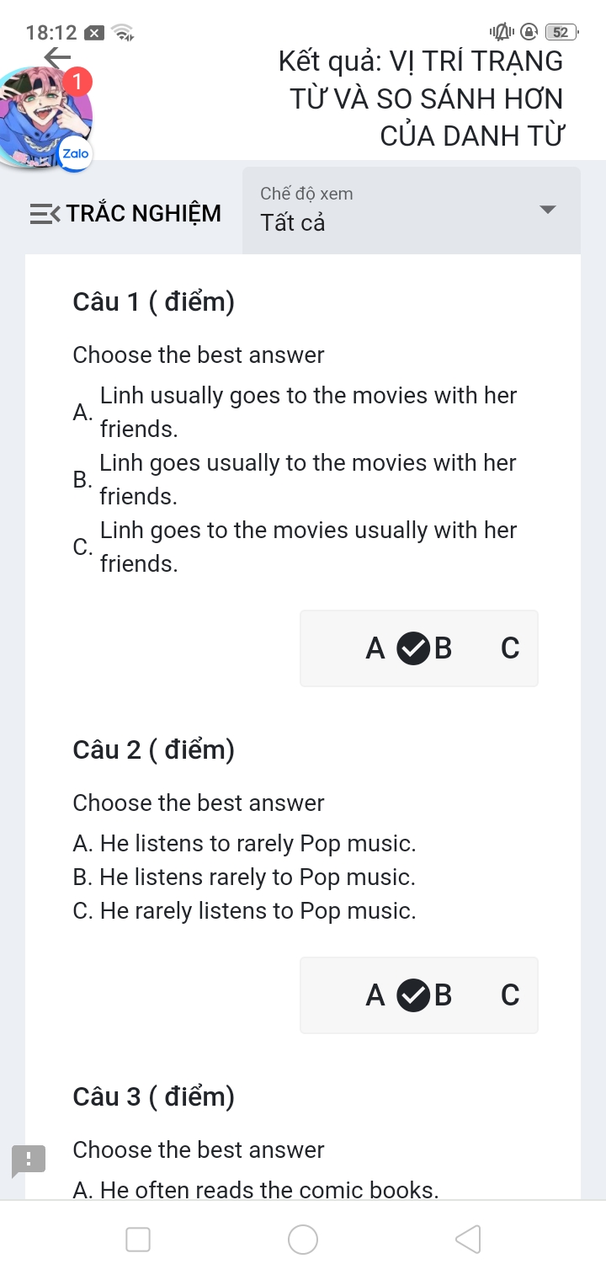Tap option text 'He rarely listens to Pop music'
This screenshot has height=1280, width=606.
257,911
